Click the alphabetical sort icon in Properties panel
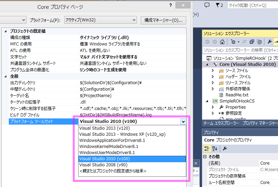278x187 pixels. coord(215,149)
